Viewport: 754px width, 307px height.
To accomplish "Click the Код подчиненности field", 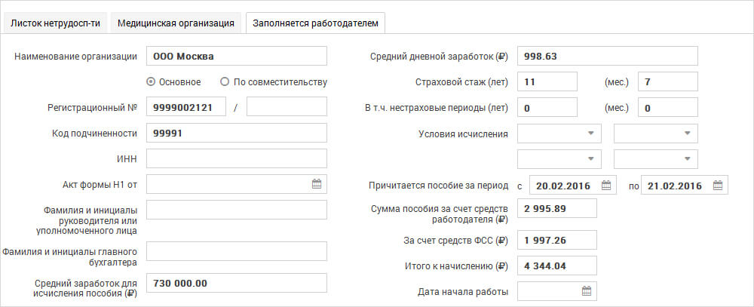I will coord(236,134).
